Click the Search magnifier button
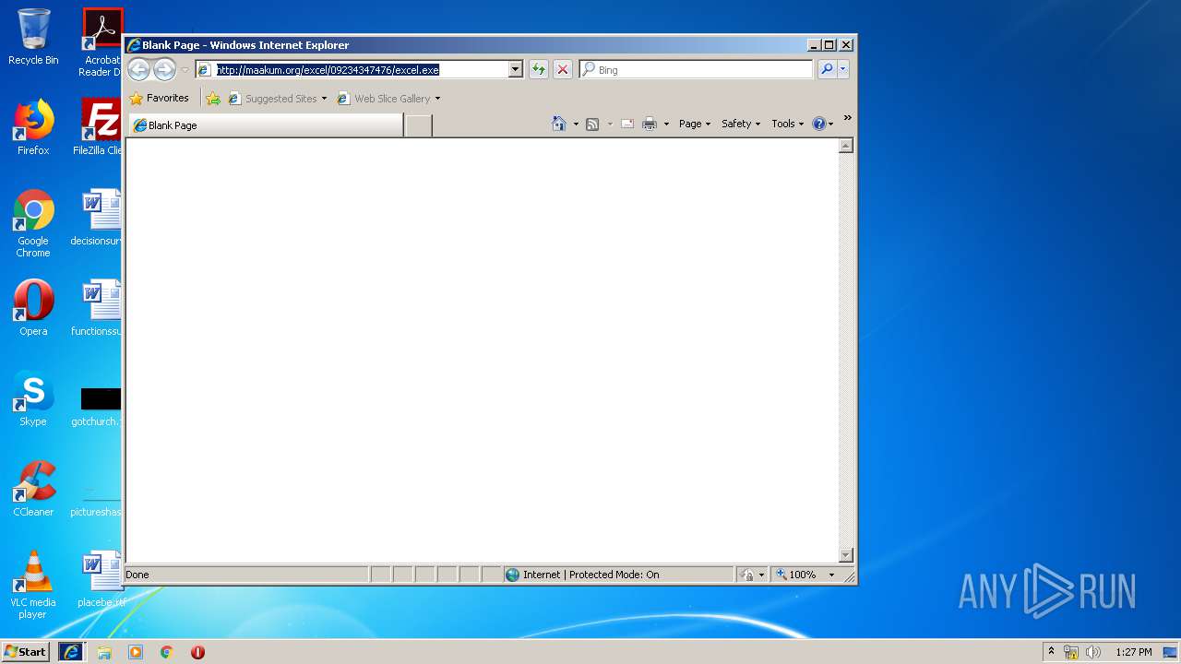1181x664 pixels. [x=827, y=69]
